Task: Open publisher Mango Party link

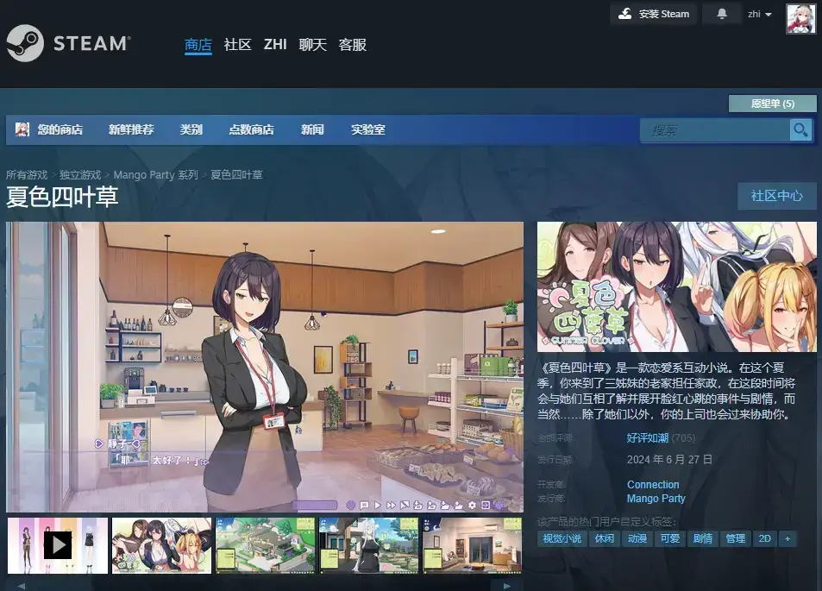Action: coord(656,498)
